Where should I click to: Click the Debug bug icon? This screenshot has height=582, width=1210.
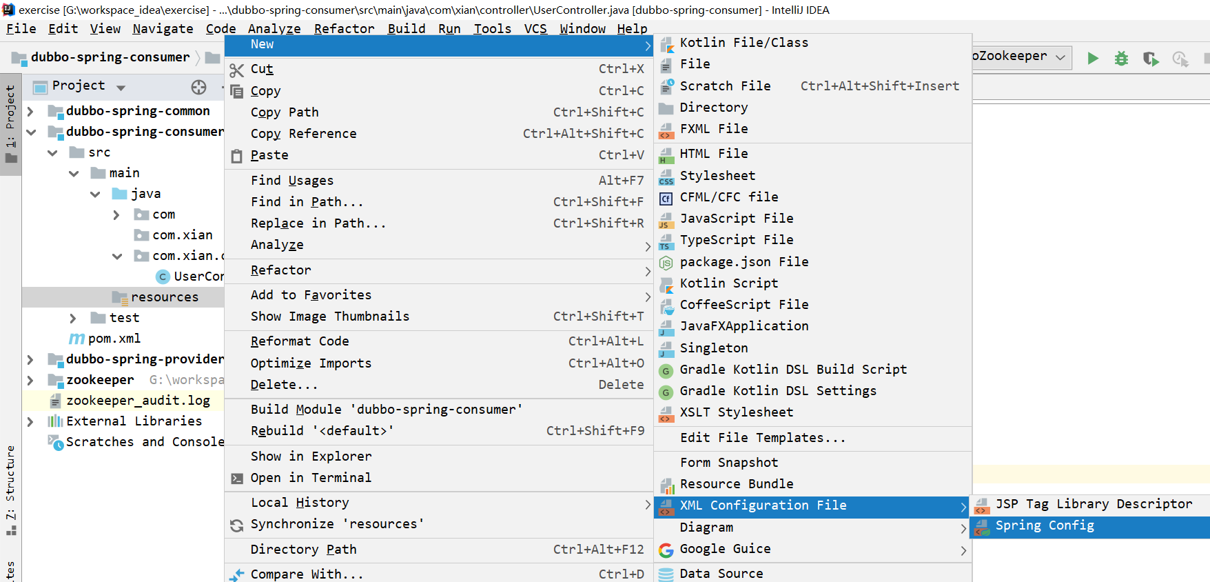click(x=1121, y=59)
